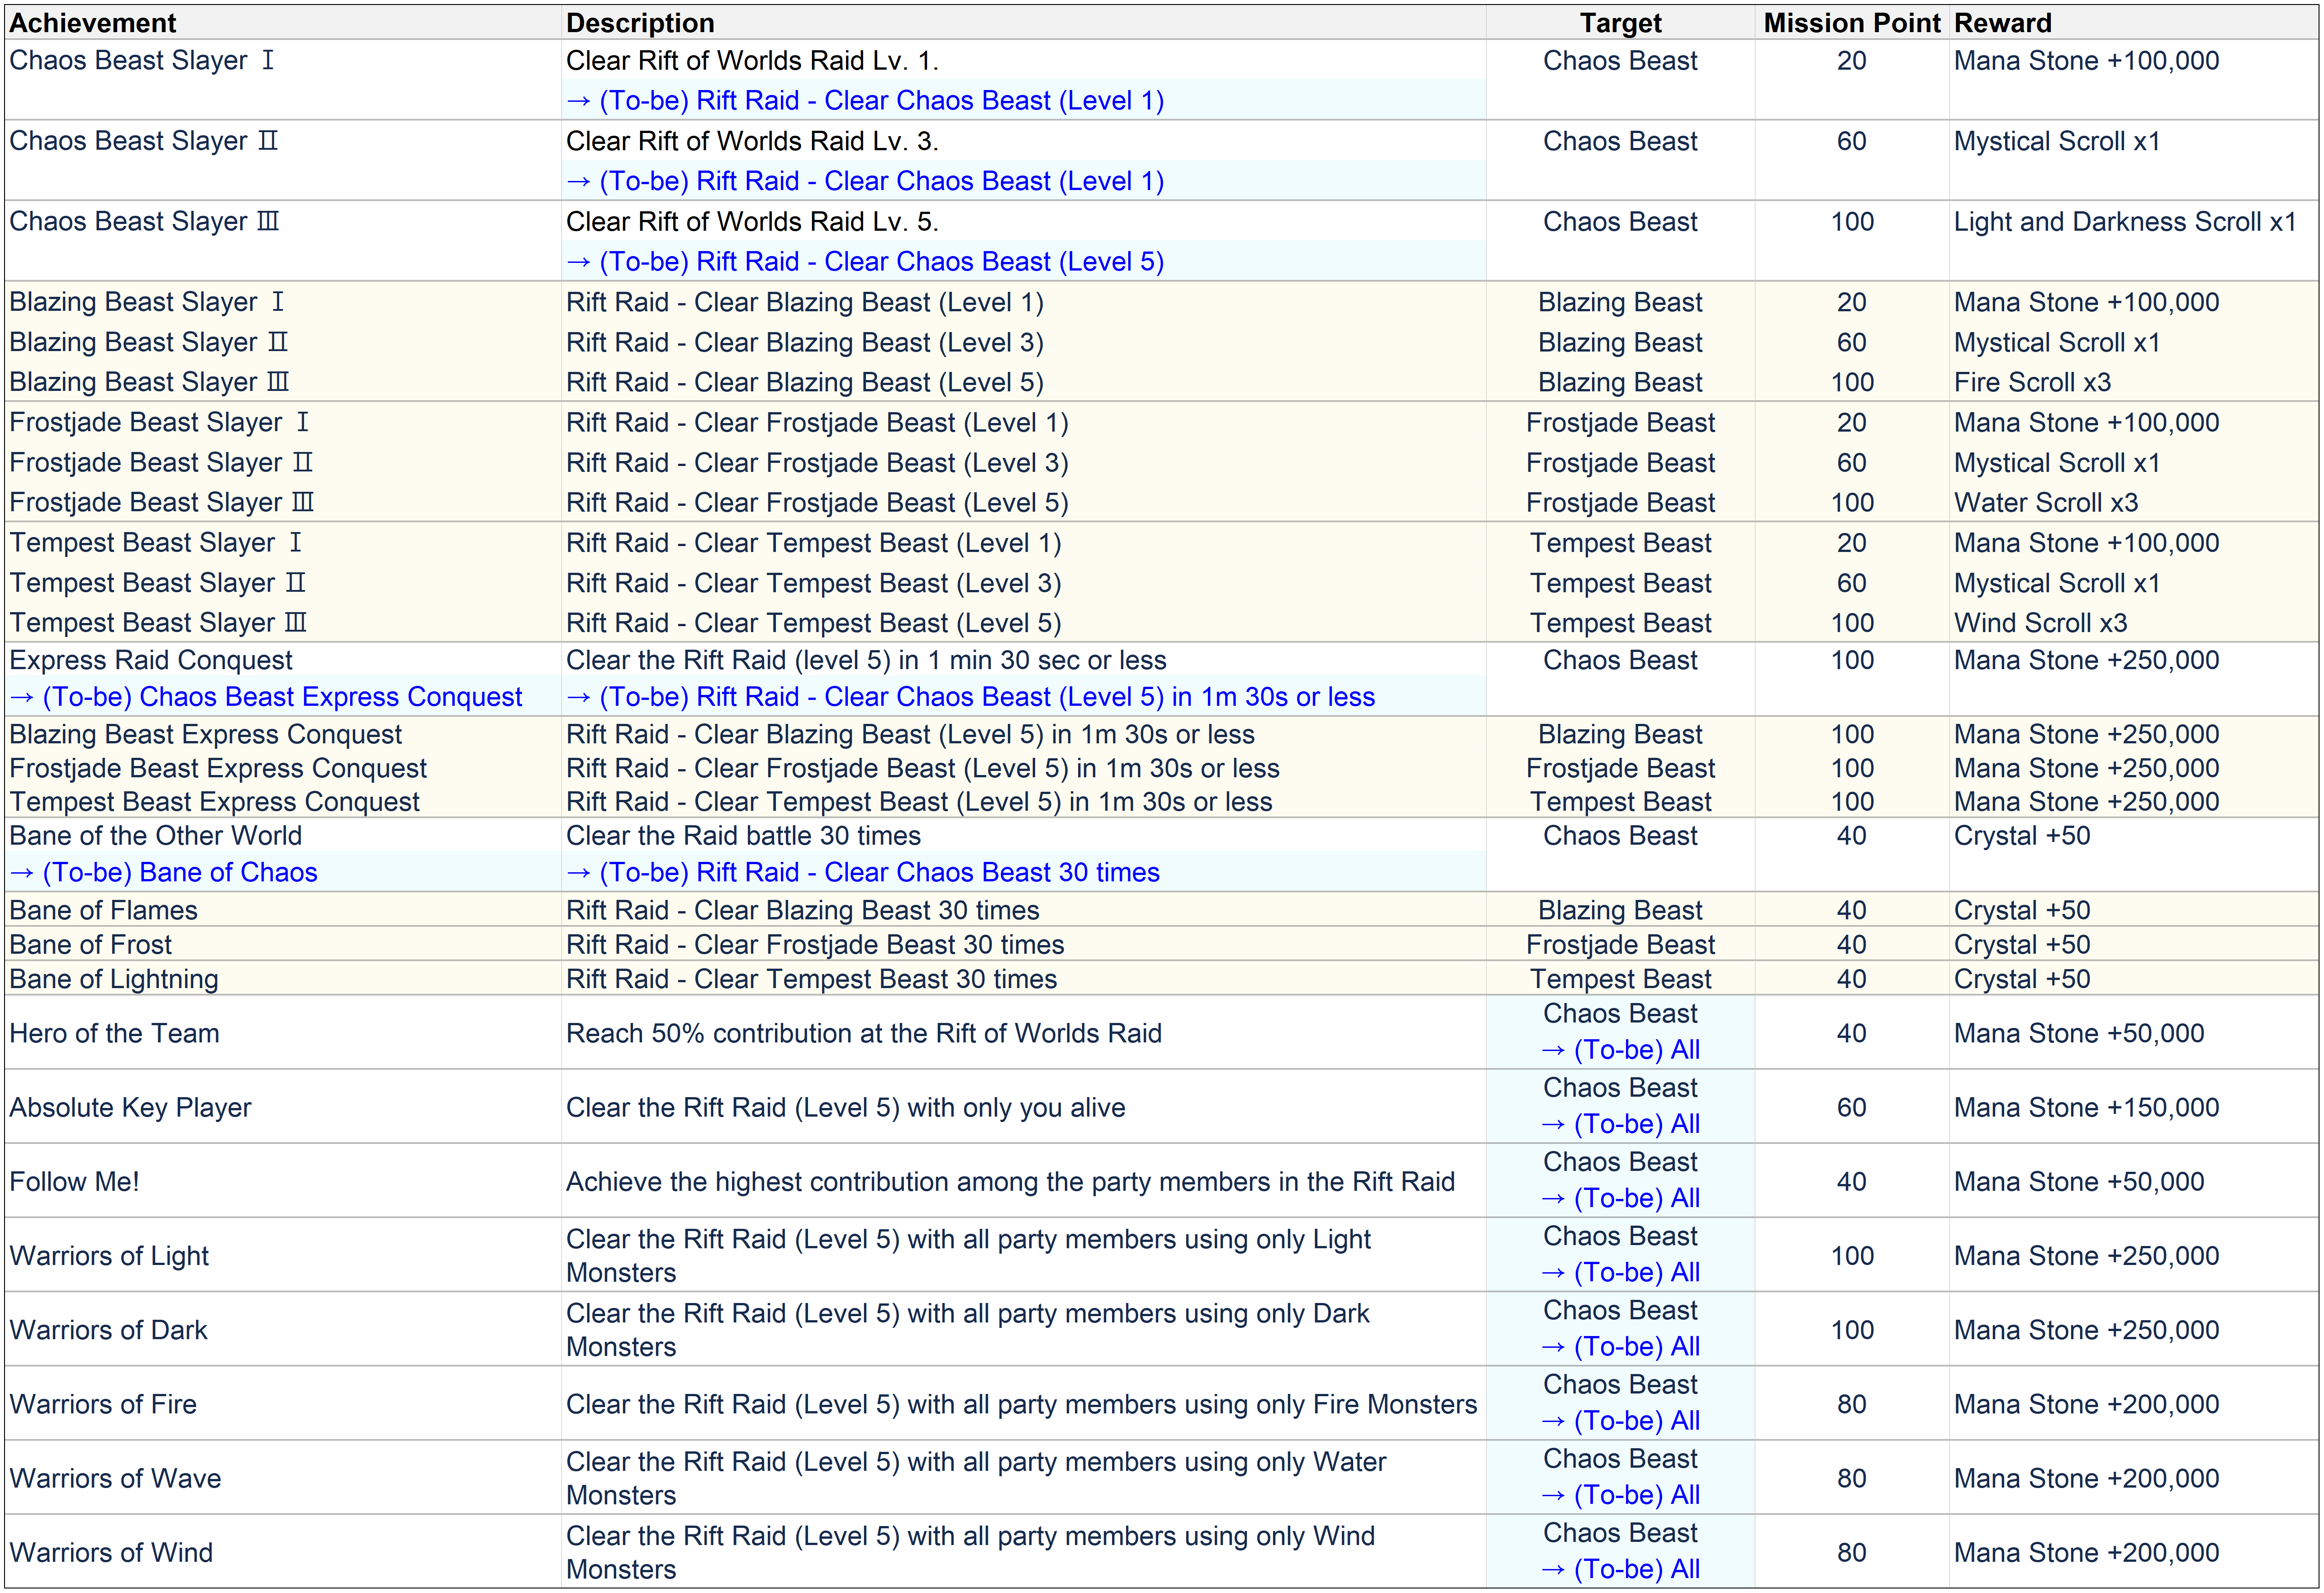The width and height of the screenshot is (2324, 1593).
Task: Click 'Rift Raid - Clear Frostjade Beast (Level 1)'
Action: click(x=817, y=422)
